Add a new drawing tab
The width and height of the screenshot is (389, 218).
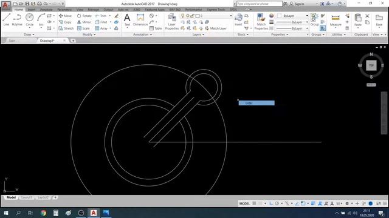[x=73, y=41]
